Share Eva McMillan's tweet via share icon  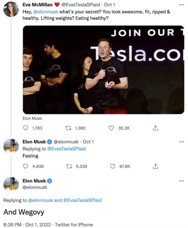point(155,128)
